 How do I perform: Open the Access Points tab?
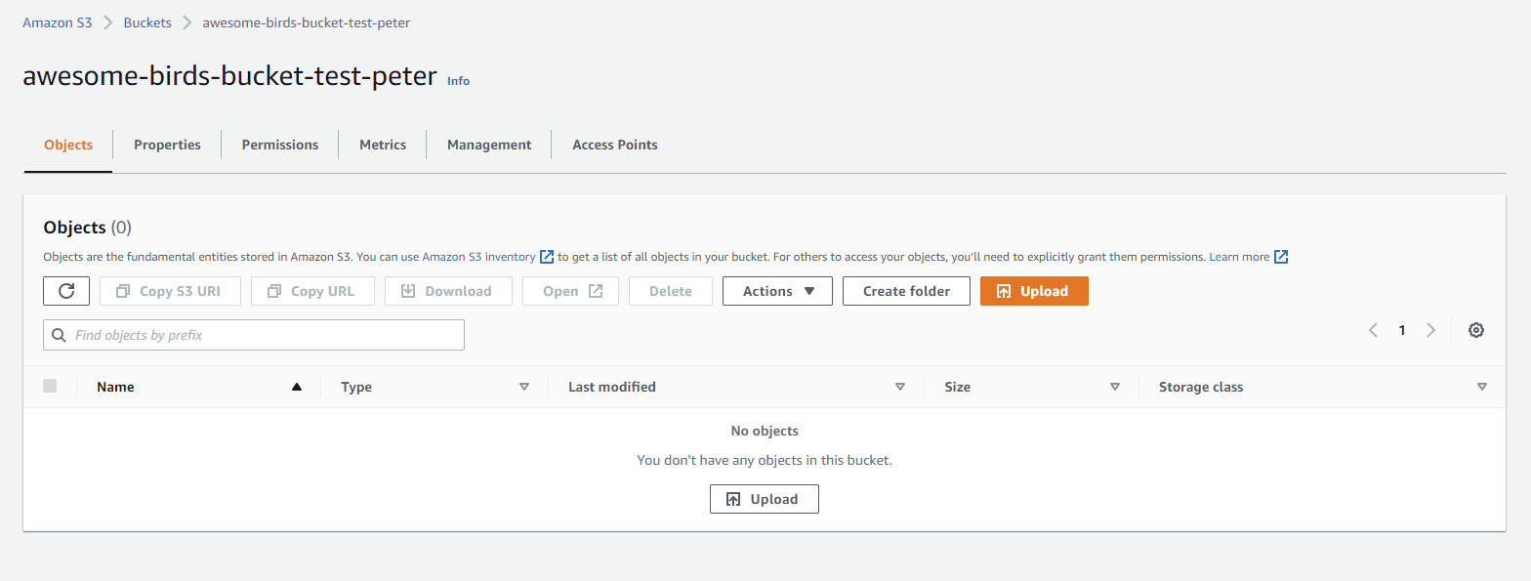pyautogui.click(x=615, y=145)
